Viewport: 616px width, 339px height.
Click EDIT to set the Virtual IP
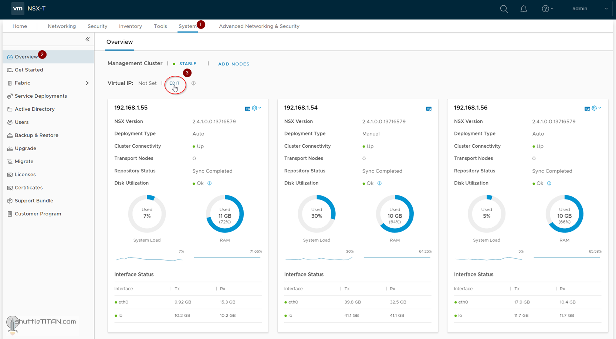[175, 83]
